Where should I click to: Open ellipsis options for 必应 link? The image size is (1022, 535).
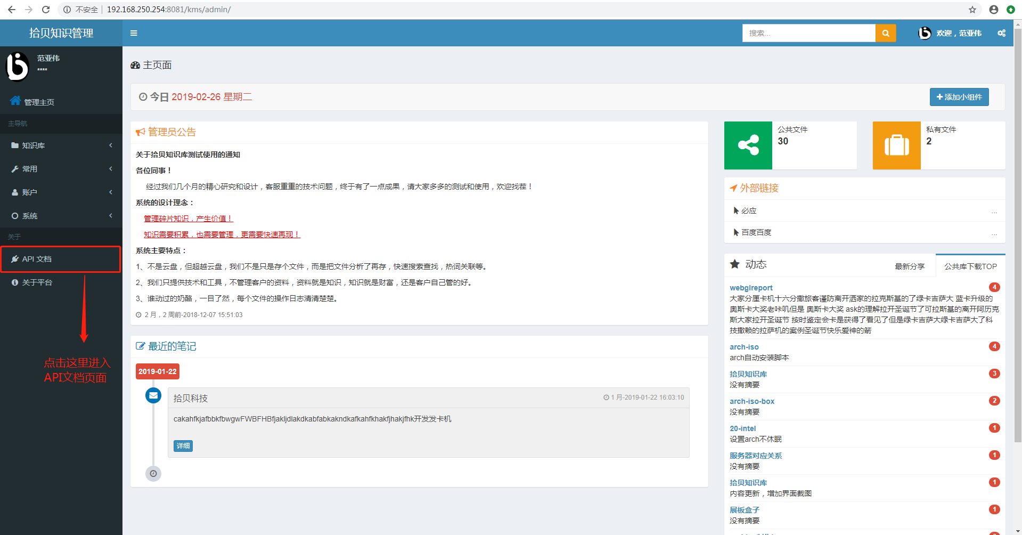click(x=994, y=212)
